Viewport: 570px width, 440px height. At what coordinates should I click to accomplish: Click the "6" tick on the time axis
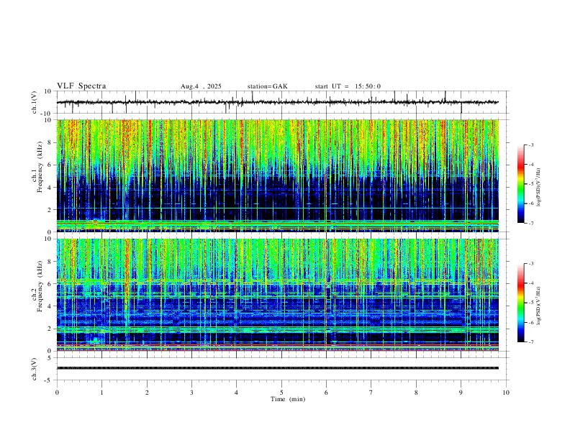[x=326, y=393]
